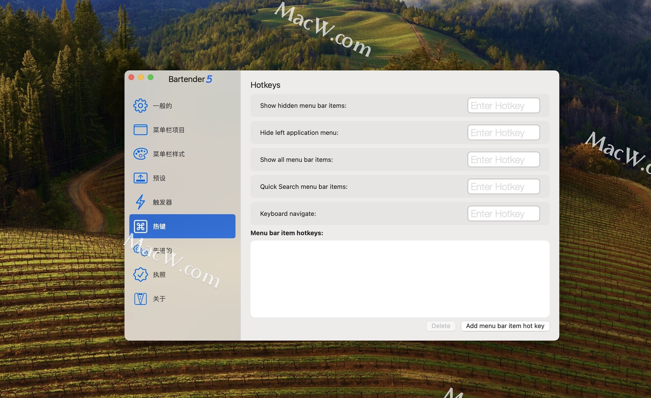The height and width of the screenshot is (398, 651).
Task: Click the command-key Hotkeys icon
Action: 140,226
